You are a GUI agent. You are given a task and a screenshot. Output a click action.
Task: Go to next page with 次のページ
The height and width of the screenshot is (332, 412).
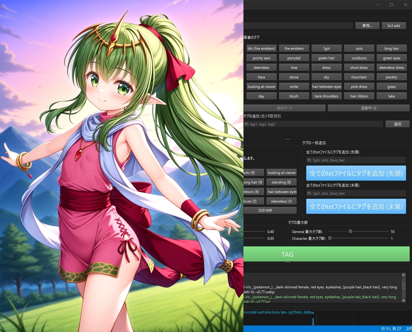coord(368,108)
